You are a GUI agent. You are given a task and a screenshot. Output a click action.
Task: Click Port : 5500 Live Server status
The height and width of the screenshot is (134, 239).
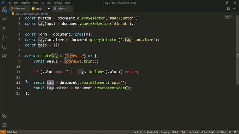tap(207, 132)
